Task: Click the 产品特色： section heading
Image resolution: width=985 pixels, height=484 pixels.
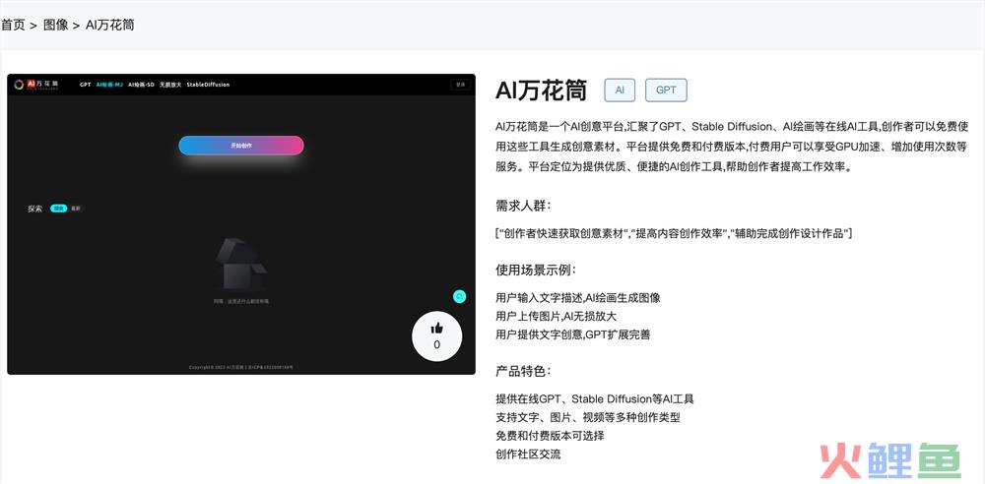Action: pos(523,371)
